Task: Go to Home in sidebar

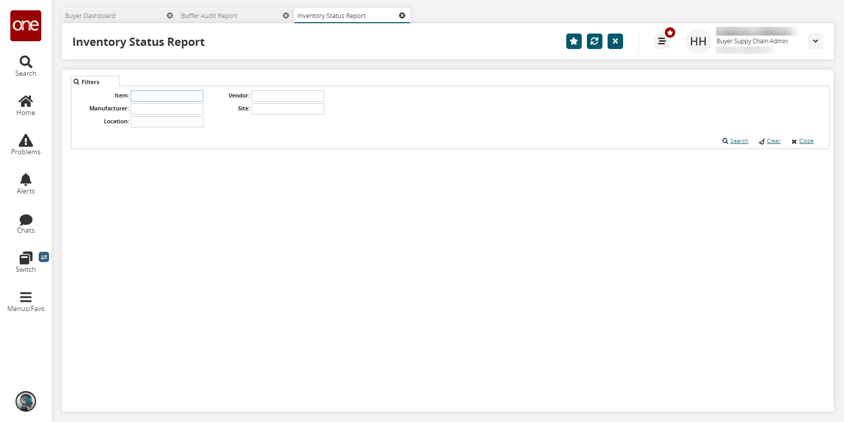Action: pyautogui.click(x=26, y=105)
